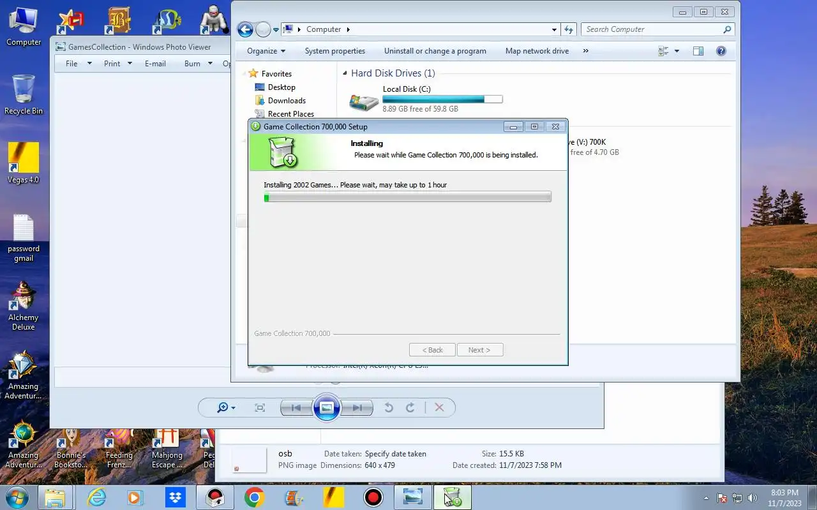This screenshot has height=510, width=817.
Task: Collapse the Hard Disk Drives group
Action: click(345, 73)
